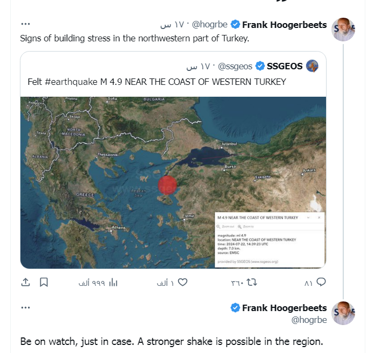Viewport: 368px width, 353px height.
Task: Click the views analytics bar-chart icon
Action: click(x=114, y=282)
